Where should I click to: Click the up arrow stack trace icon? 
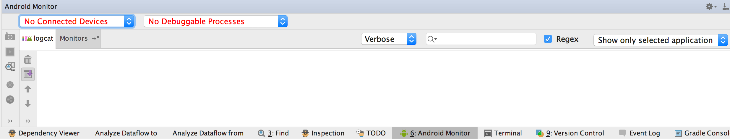coord(28,89)
